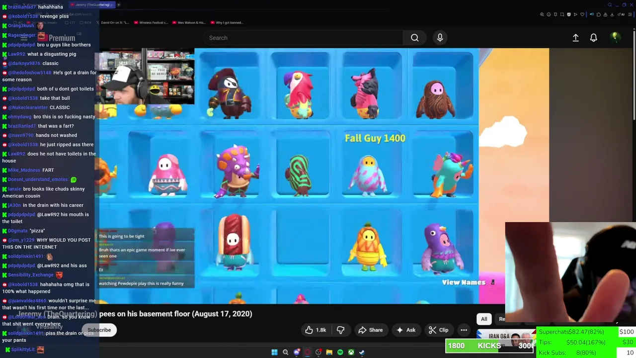Create a Clip of the video

(x=439, y=330)
